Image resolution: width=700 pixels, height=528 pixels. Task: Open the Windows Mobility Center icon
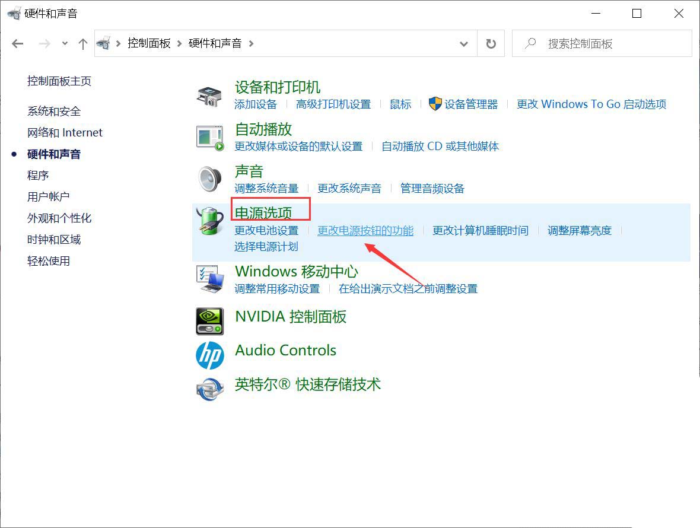click(x=209, y=279)
